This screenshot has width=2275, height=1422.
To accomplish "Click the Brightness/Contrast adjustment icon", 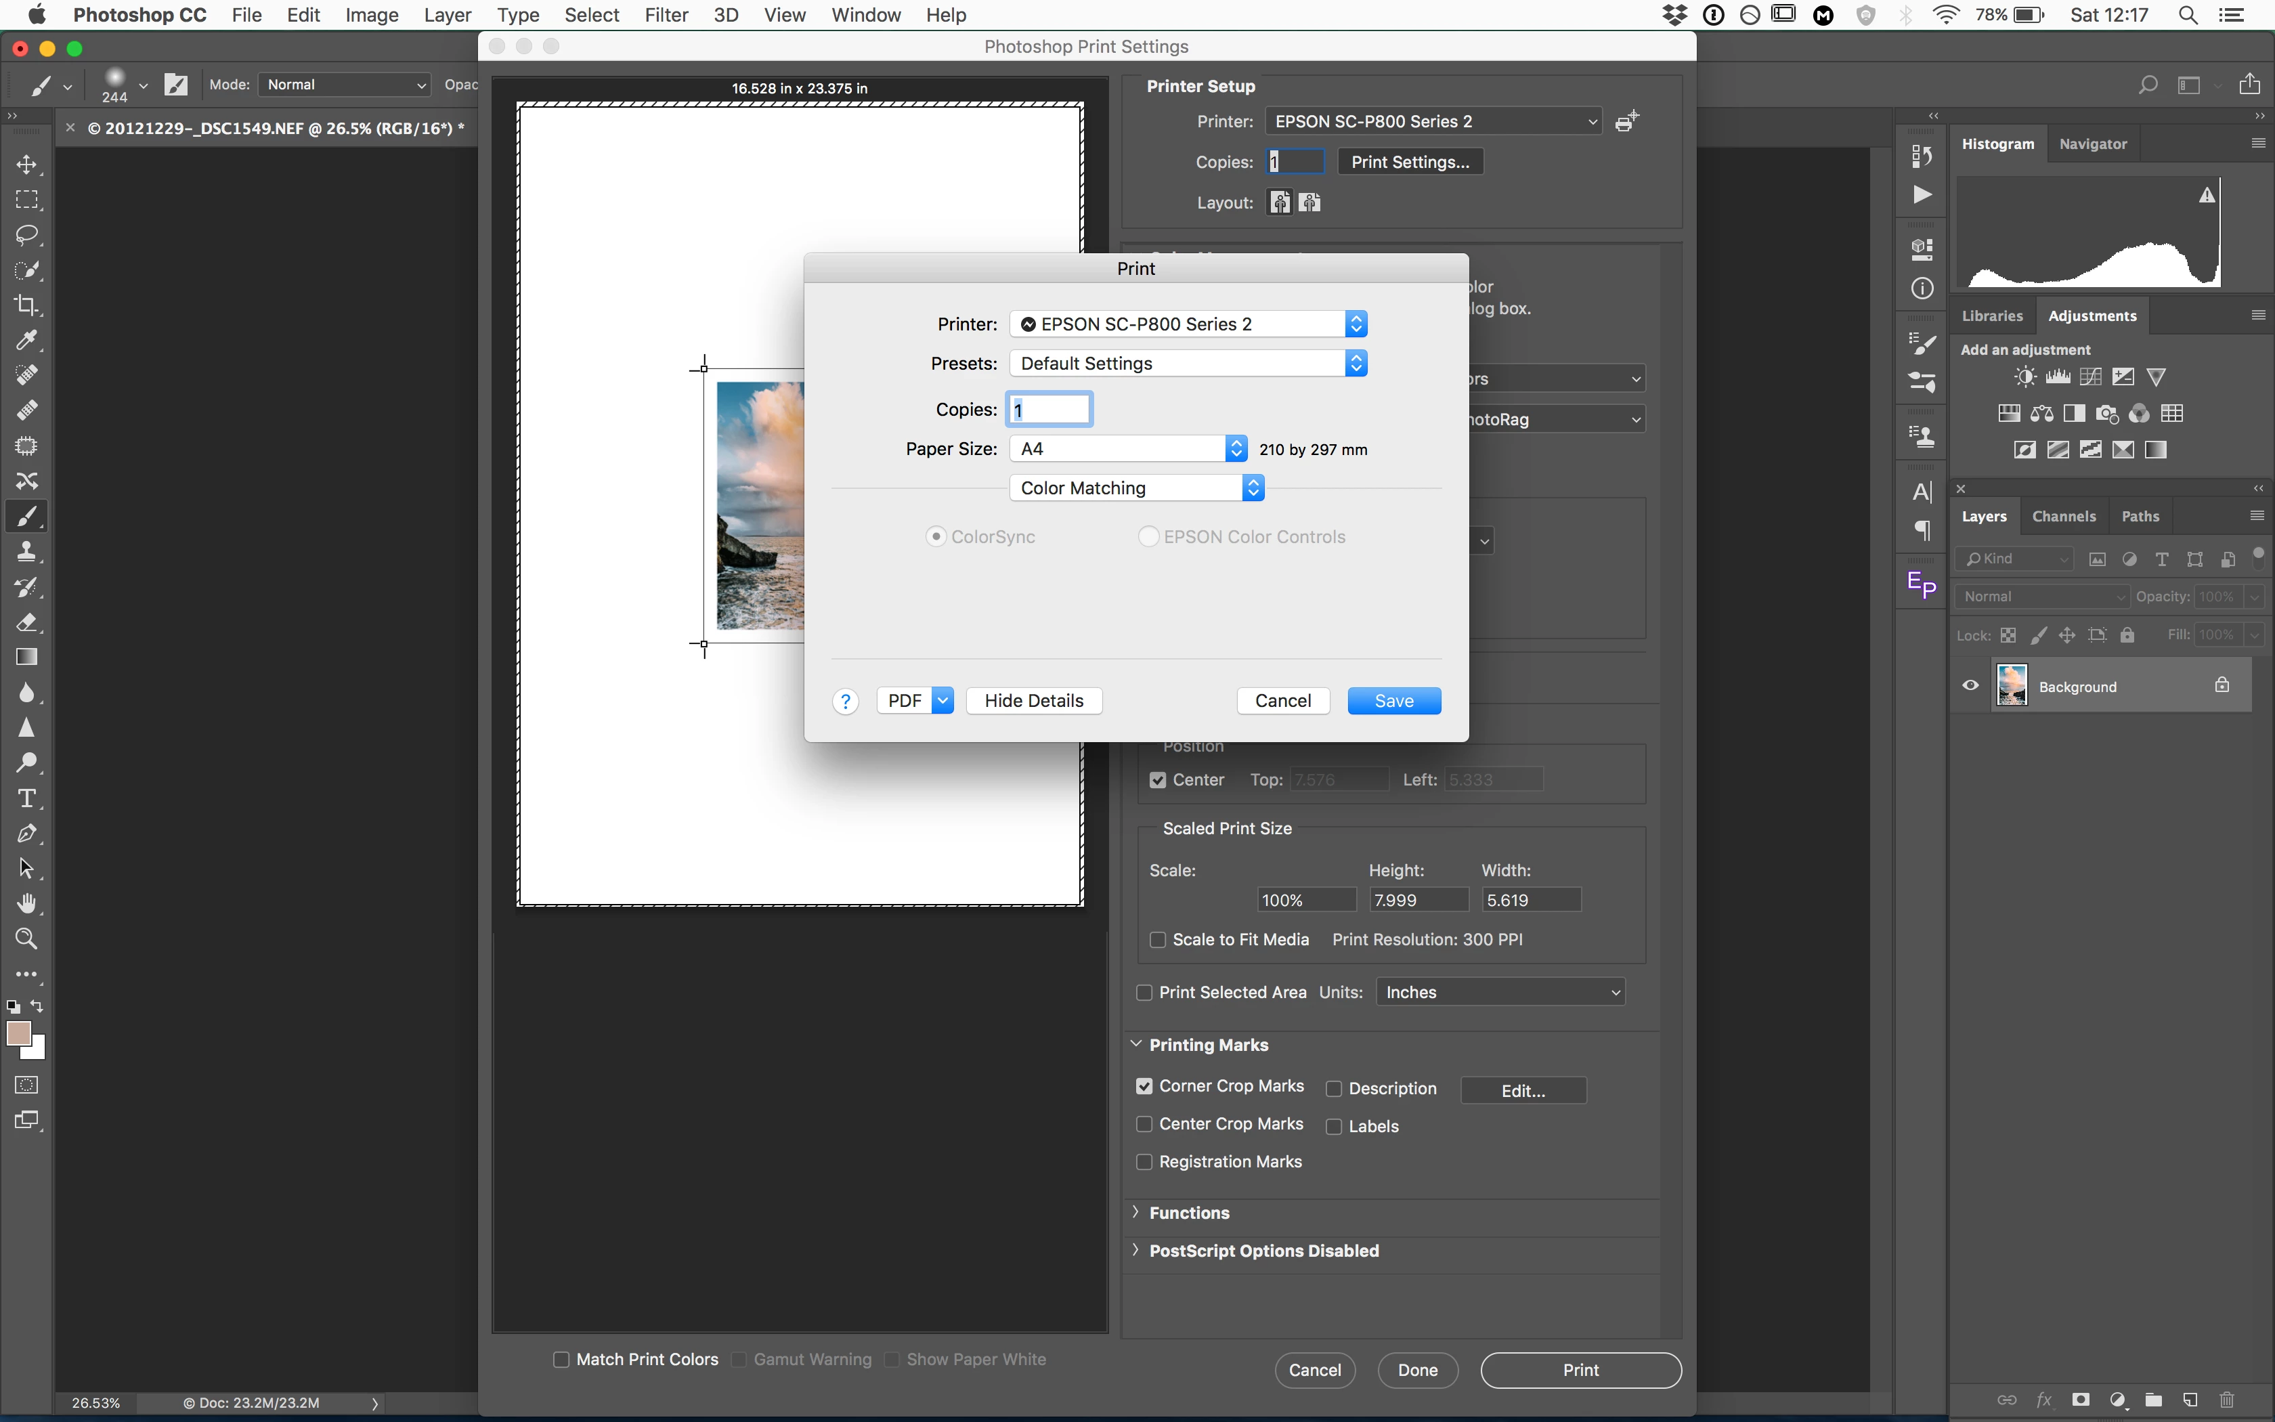I will pos(2025,377).
